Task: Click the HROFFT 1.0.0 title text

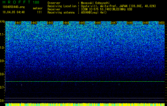Action: point(21,2)
